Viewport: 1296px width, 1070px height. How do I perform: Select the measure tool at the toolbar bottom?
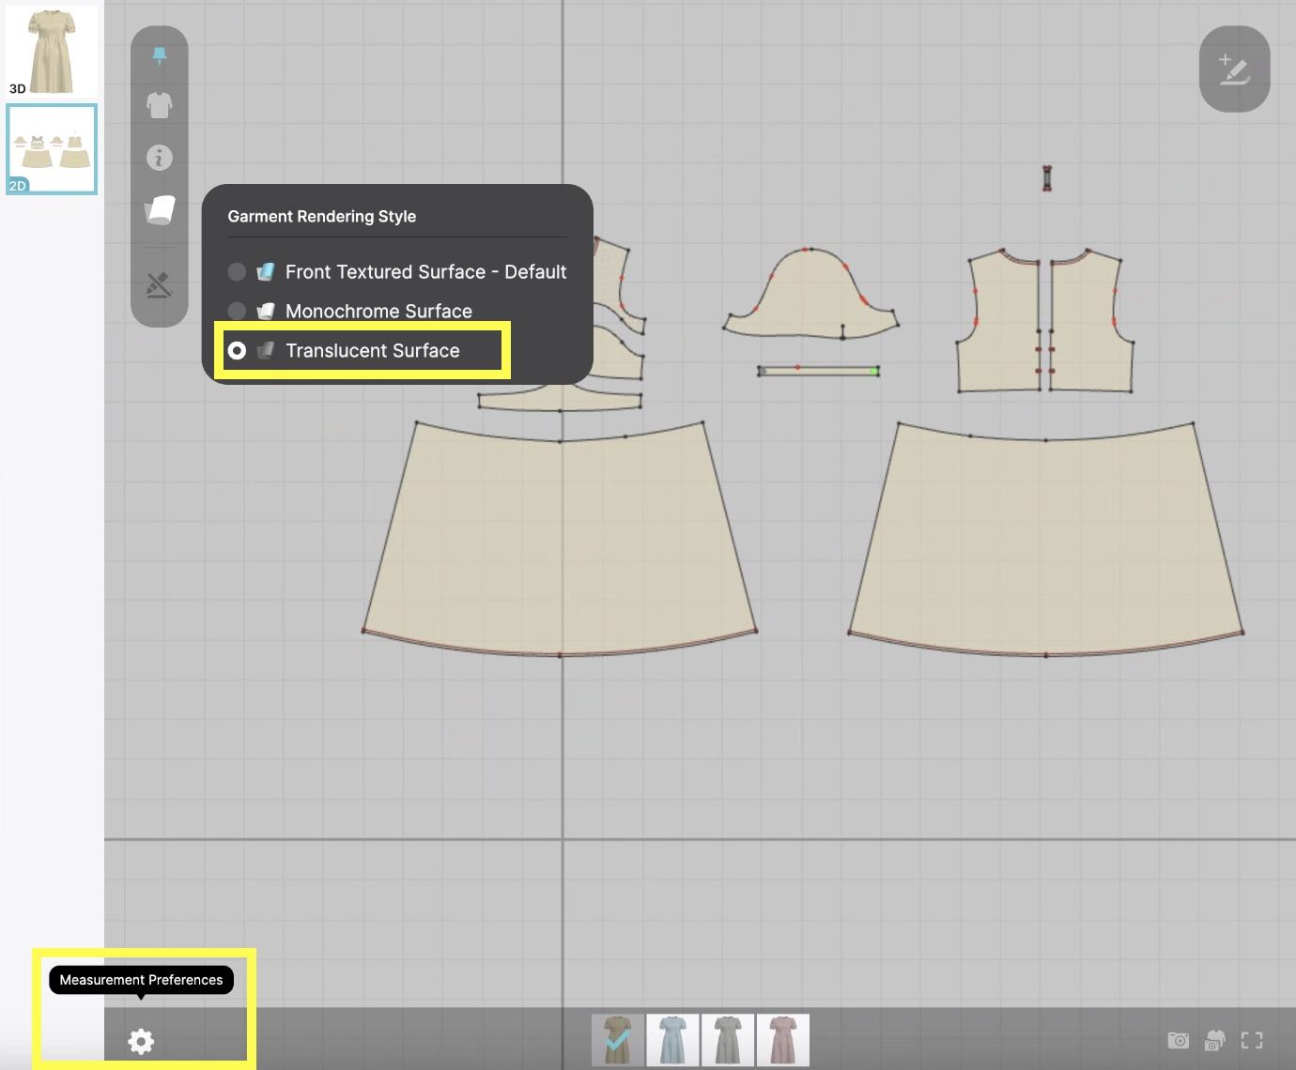(x=159, y=284)
